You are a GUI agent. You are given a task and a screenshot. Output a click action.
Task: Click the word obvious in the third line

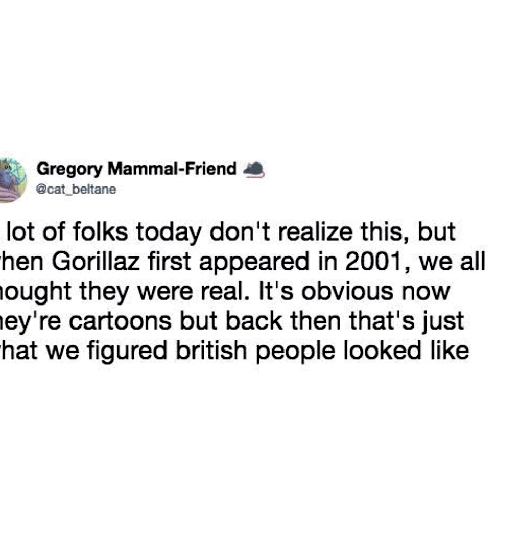click(347, 291)
